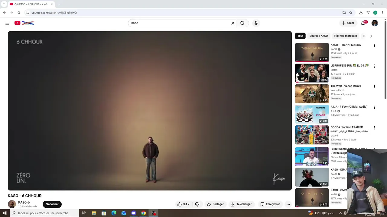
Task: Show more filter chips with right chevron
Action: coord(371,36)
